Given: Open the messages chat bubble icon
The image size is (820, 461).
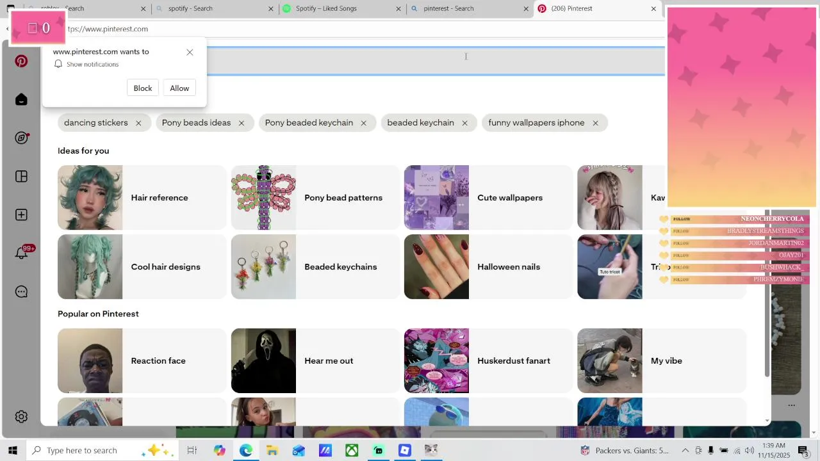Looking at the screenshot, I should pos(21,291).
